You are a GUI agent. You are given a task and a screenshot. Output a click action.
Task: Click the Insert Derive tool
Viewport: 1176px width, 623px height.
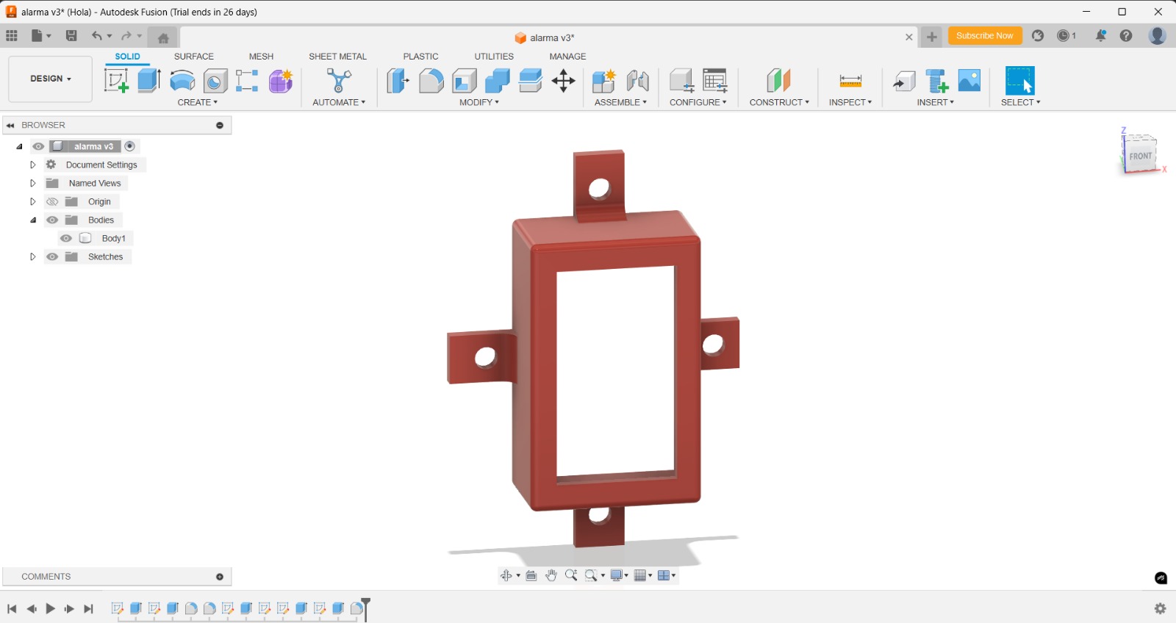[x=904, y=81]
